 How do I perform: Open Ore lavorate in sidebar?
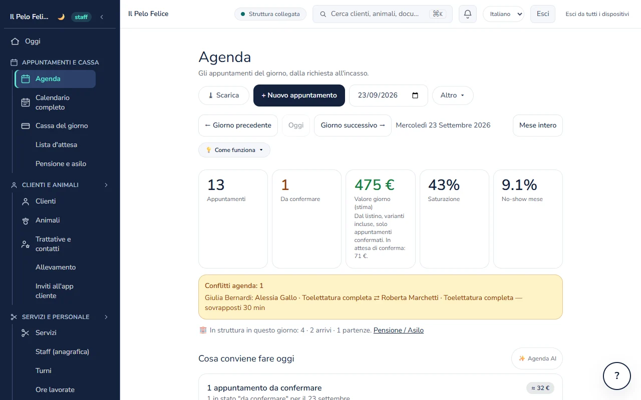click(x=55, y=390)
